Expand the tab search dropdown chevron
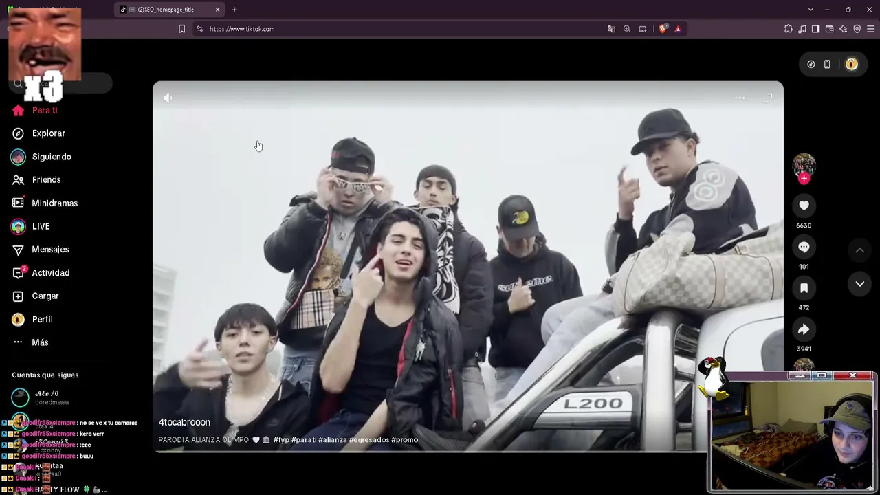Viewport: 880px width, 495px height. (811, 10)
